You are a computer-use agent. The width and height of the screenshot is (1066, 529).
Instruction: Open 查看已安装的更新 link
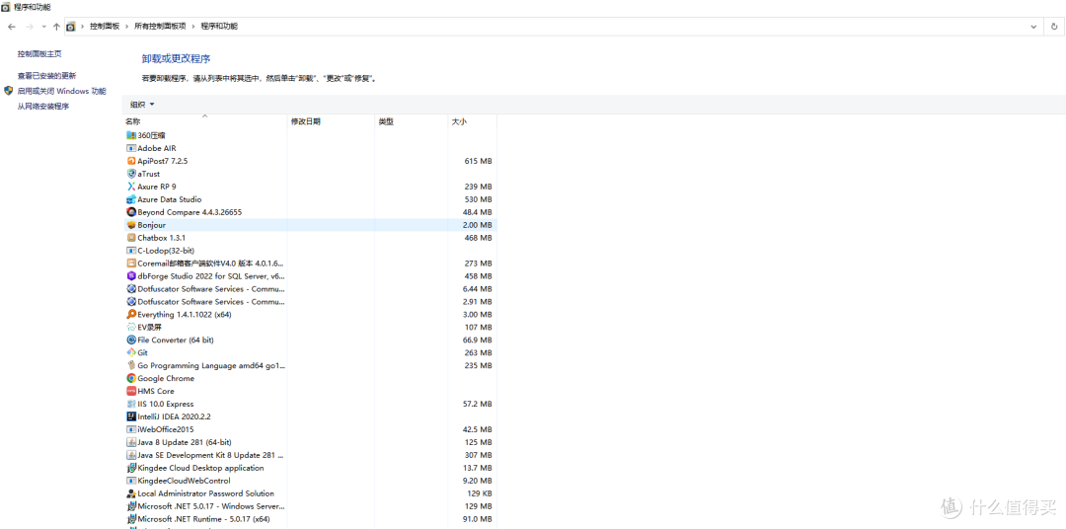click(x=47, y=75)
